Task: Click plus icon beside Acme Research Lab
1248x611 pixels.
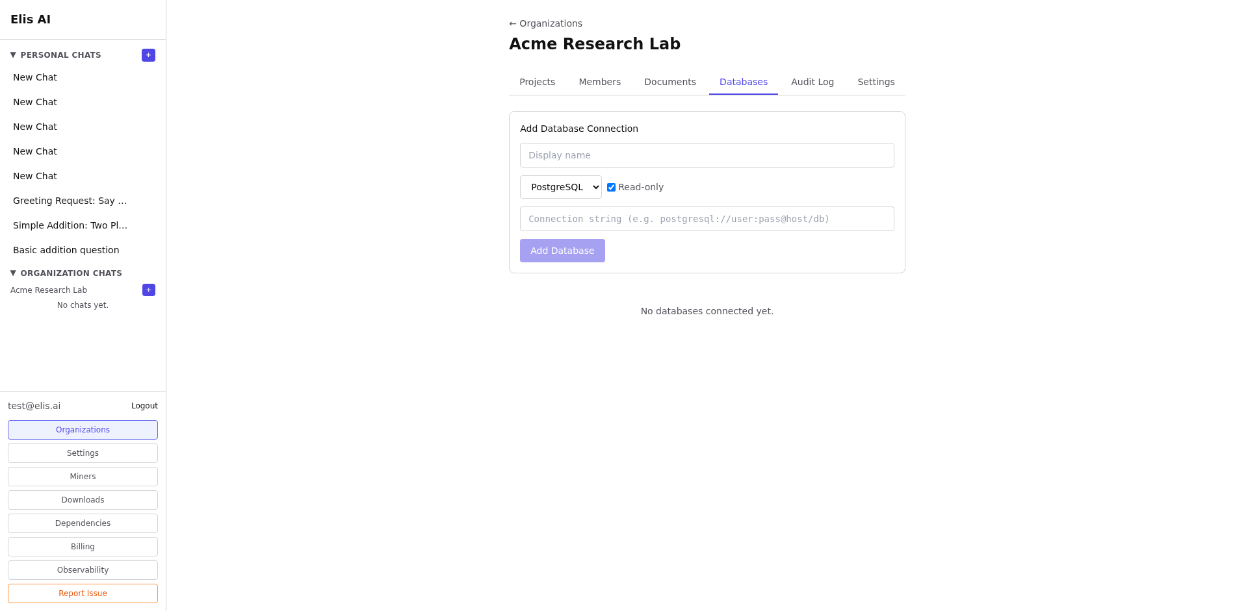Action: point(148,290)
